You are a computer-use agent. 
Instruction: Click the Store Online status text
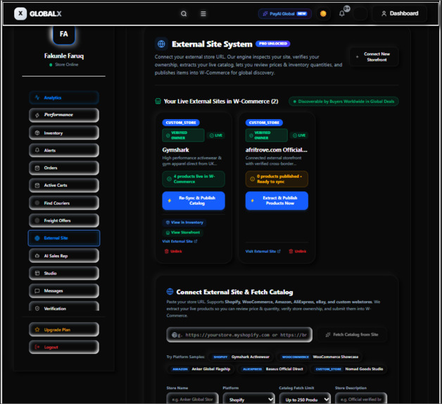pos(67,65)
